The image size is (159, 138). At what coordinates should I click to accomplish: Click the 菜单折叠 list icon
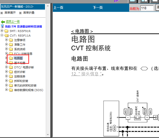click(x=20, y=13)
